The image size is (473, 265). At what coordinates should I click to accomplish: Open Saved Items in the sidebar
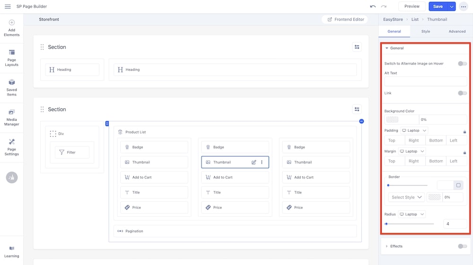point(12,87)
